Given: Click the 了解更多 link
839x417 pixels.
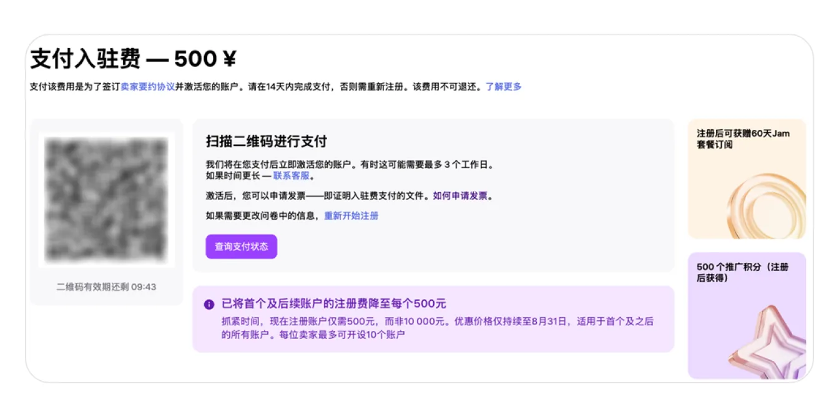Looking at the screenshot, I should click(x=504, y=87).
